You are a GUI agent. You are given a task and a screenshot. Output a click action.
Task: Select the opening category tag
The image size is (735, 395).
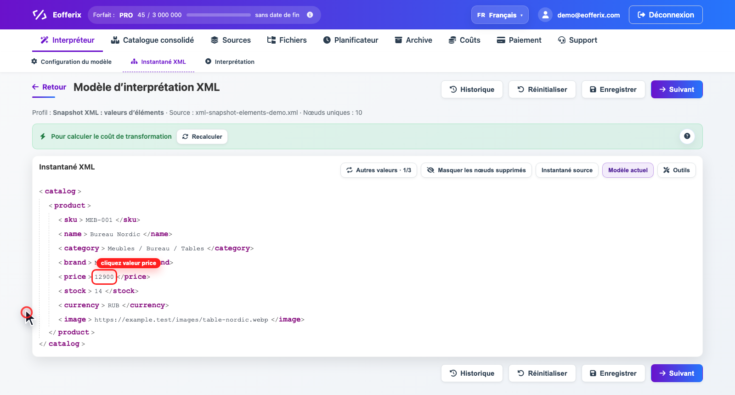click(x=82, y=248)
